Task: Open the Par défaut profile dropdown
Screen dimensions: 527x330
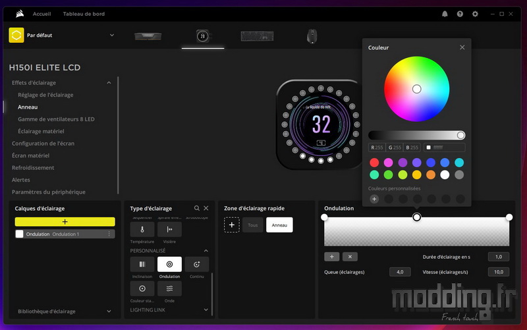Action: pyautogui.click(x=112, y=35)
